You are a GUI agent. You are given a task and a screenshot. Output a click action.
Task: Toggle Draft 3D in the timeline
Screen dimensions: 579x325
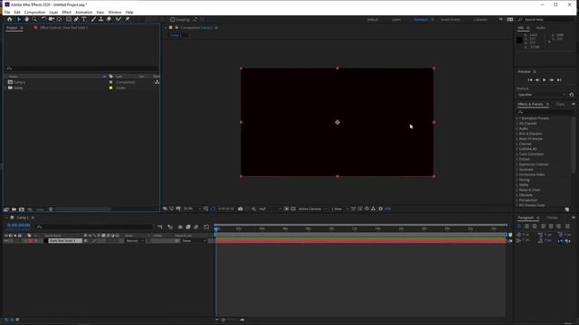point(170,227)
